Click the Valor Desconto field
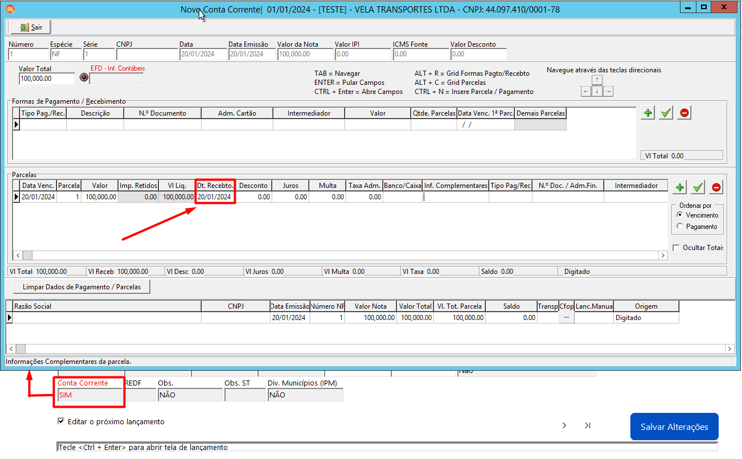Image resolution: width=742 pixels, height=459 pixels. [x=478, y=54]
